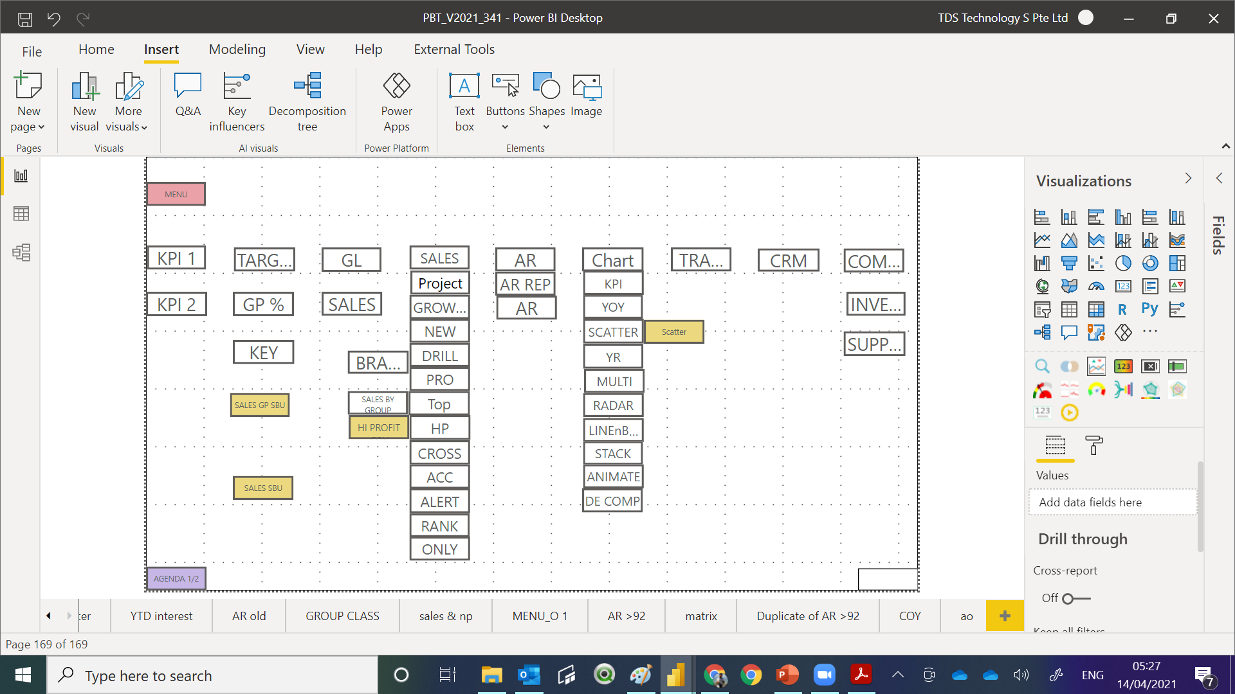Open the External Tools tab

click(x=454, y=49)
